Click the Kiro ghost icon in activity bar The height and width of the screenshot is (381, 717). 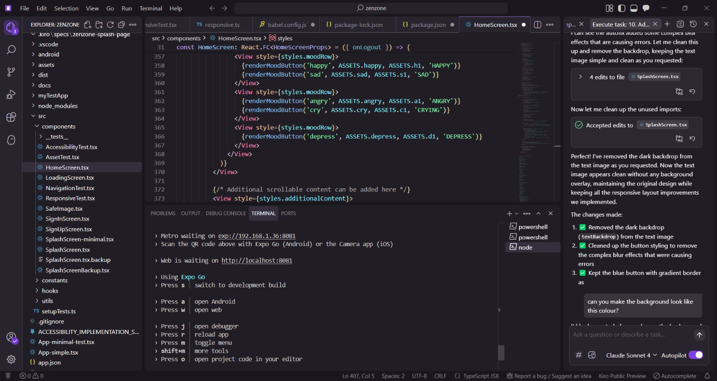[11, 140]
